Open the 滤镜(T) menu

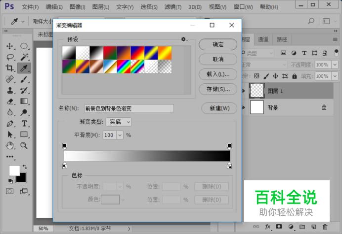pos(173,7)
